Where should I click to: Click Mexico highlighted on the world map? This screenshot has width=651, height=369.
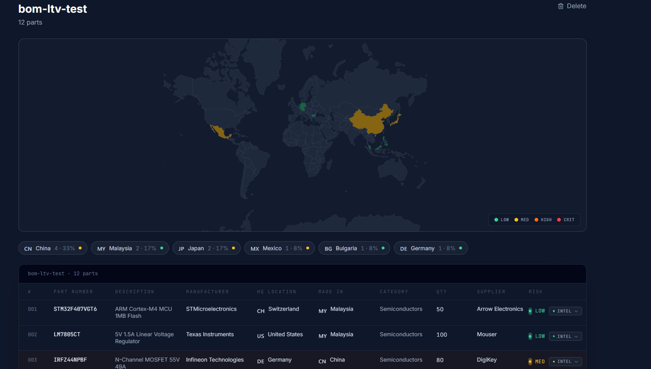[x=220, y=132]
